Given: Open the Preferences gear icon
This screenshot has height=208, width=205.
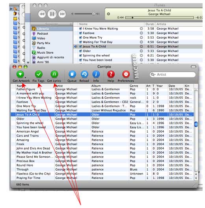Looking at the screenshot, I should 126,74.
